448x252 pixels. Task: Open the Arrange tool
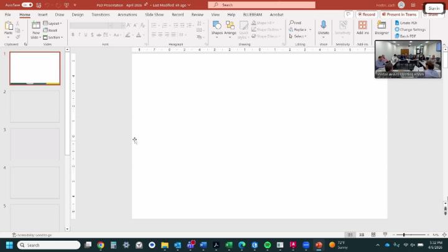click(230, 26)
